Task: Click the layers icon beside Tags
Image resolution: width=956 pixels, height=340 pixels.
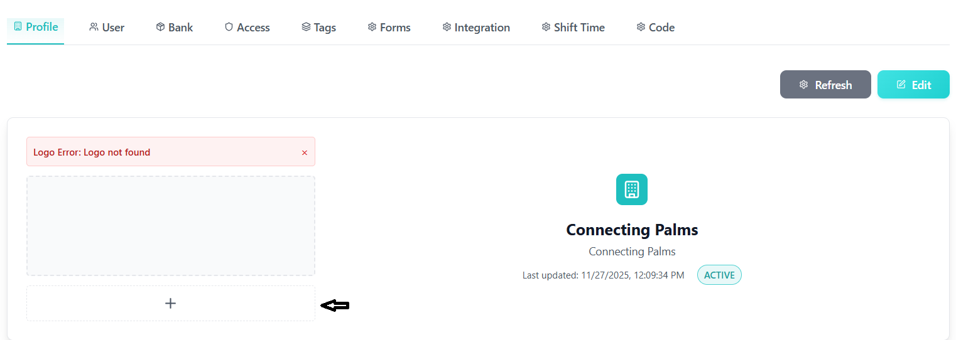Action: (306, 27)
